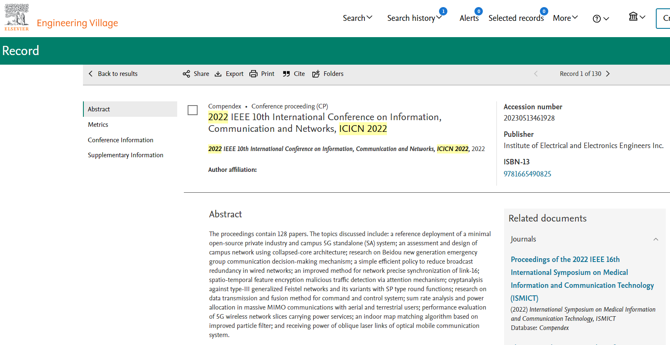Open the Engineering Village home link
This screenshot has width=670, height=345.
[x=77, y=23]
